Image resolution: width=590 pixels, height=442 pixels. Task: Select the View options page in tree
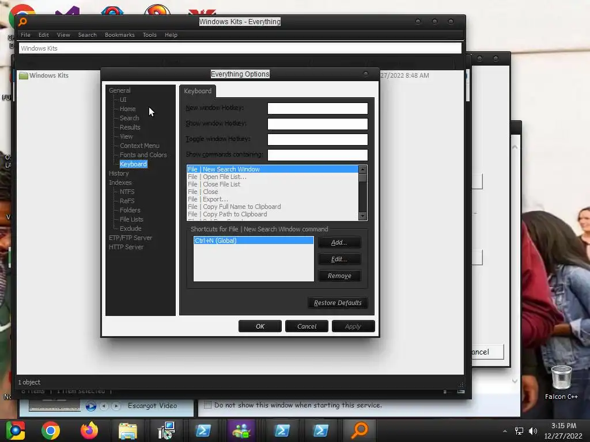click(x=126, y=136)
